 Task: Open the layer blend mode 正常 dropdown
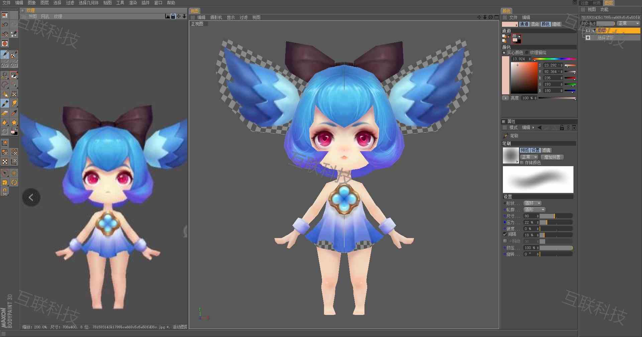pos(628,23)
